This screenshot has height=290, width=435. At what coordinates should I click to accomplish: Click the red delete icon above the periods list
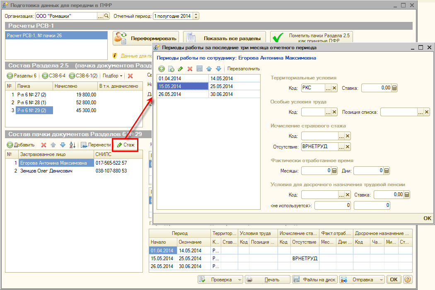click(190, 69)
